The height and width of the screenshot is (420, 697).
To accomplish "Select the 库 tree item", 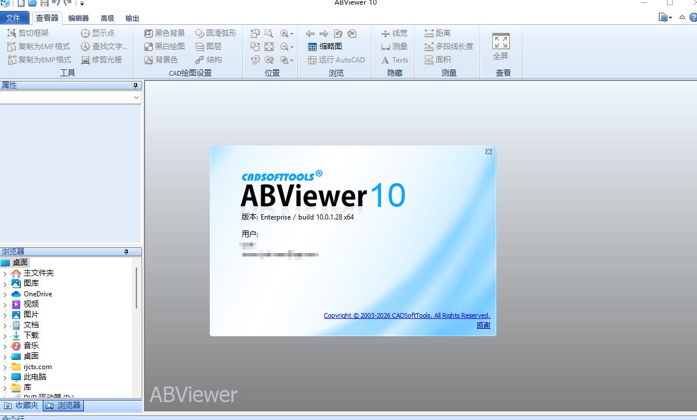I will 27,388.
